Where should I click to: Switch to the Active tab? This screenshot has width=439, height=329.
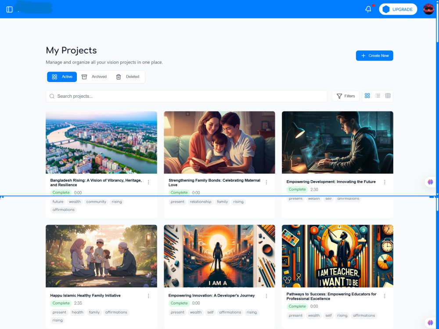(62, 77)
